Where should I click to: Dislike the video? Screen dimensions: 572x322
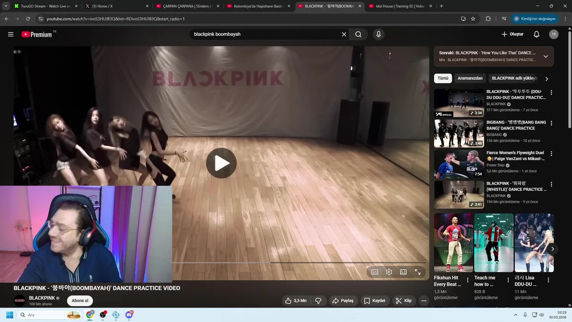click(319, 301)
